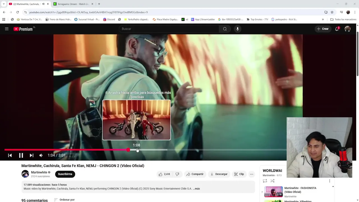Open notifications bell

337,29
